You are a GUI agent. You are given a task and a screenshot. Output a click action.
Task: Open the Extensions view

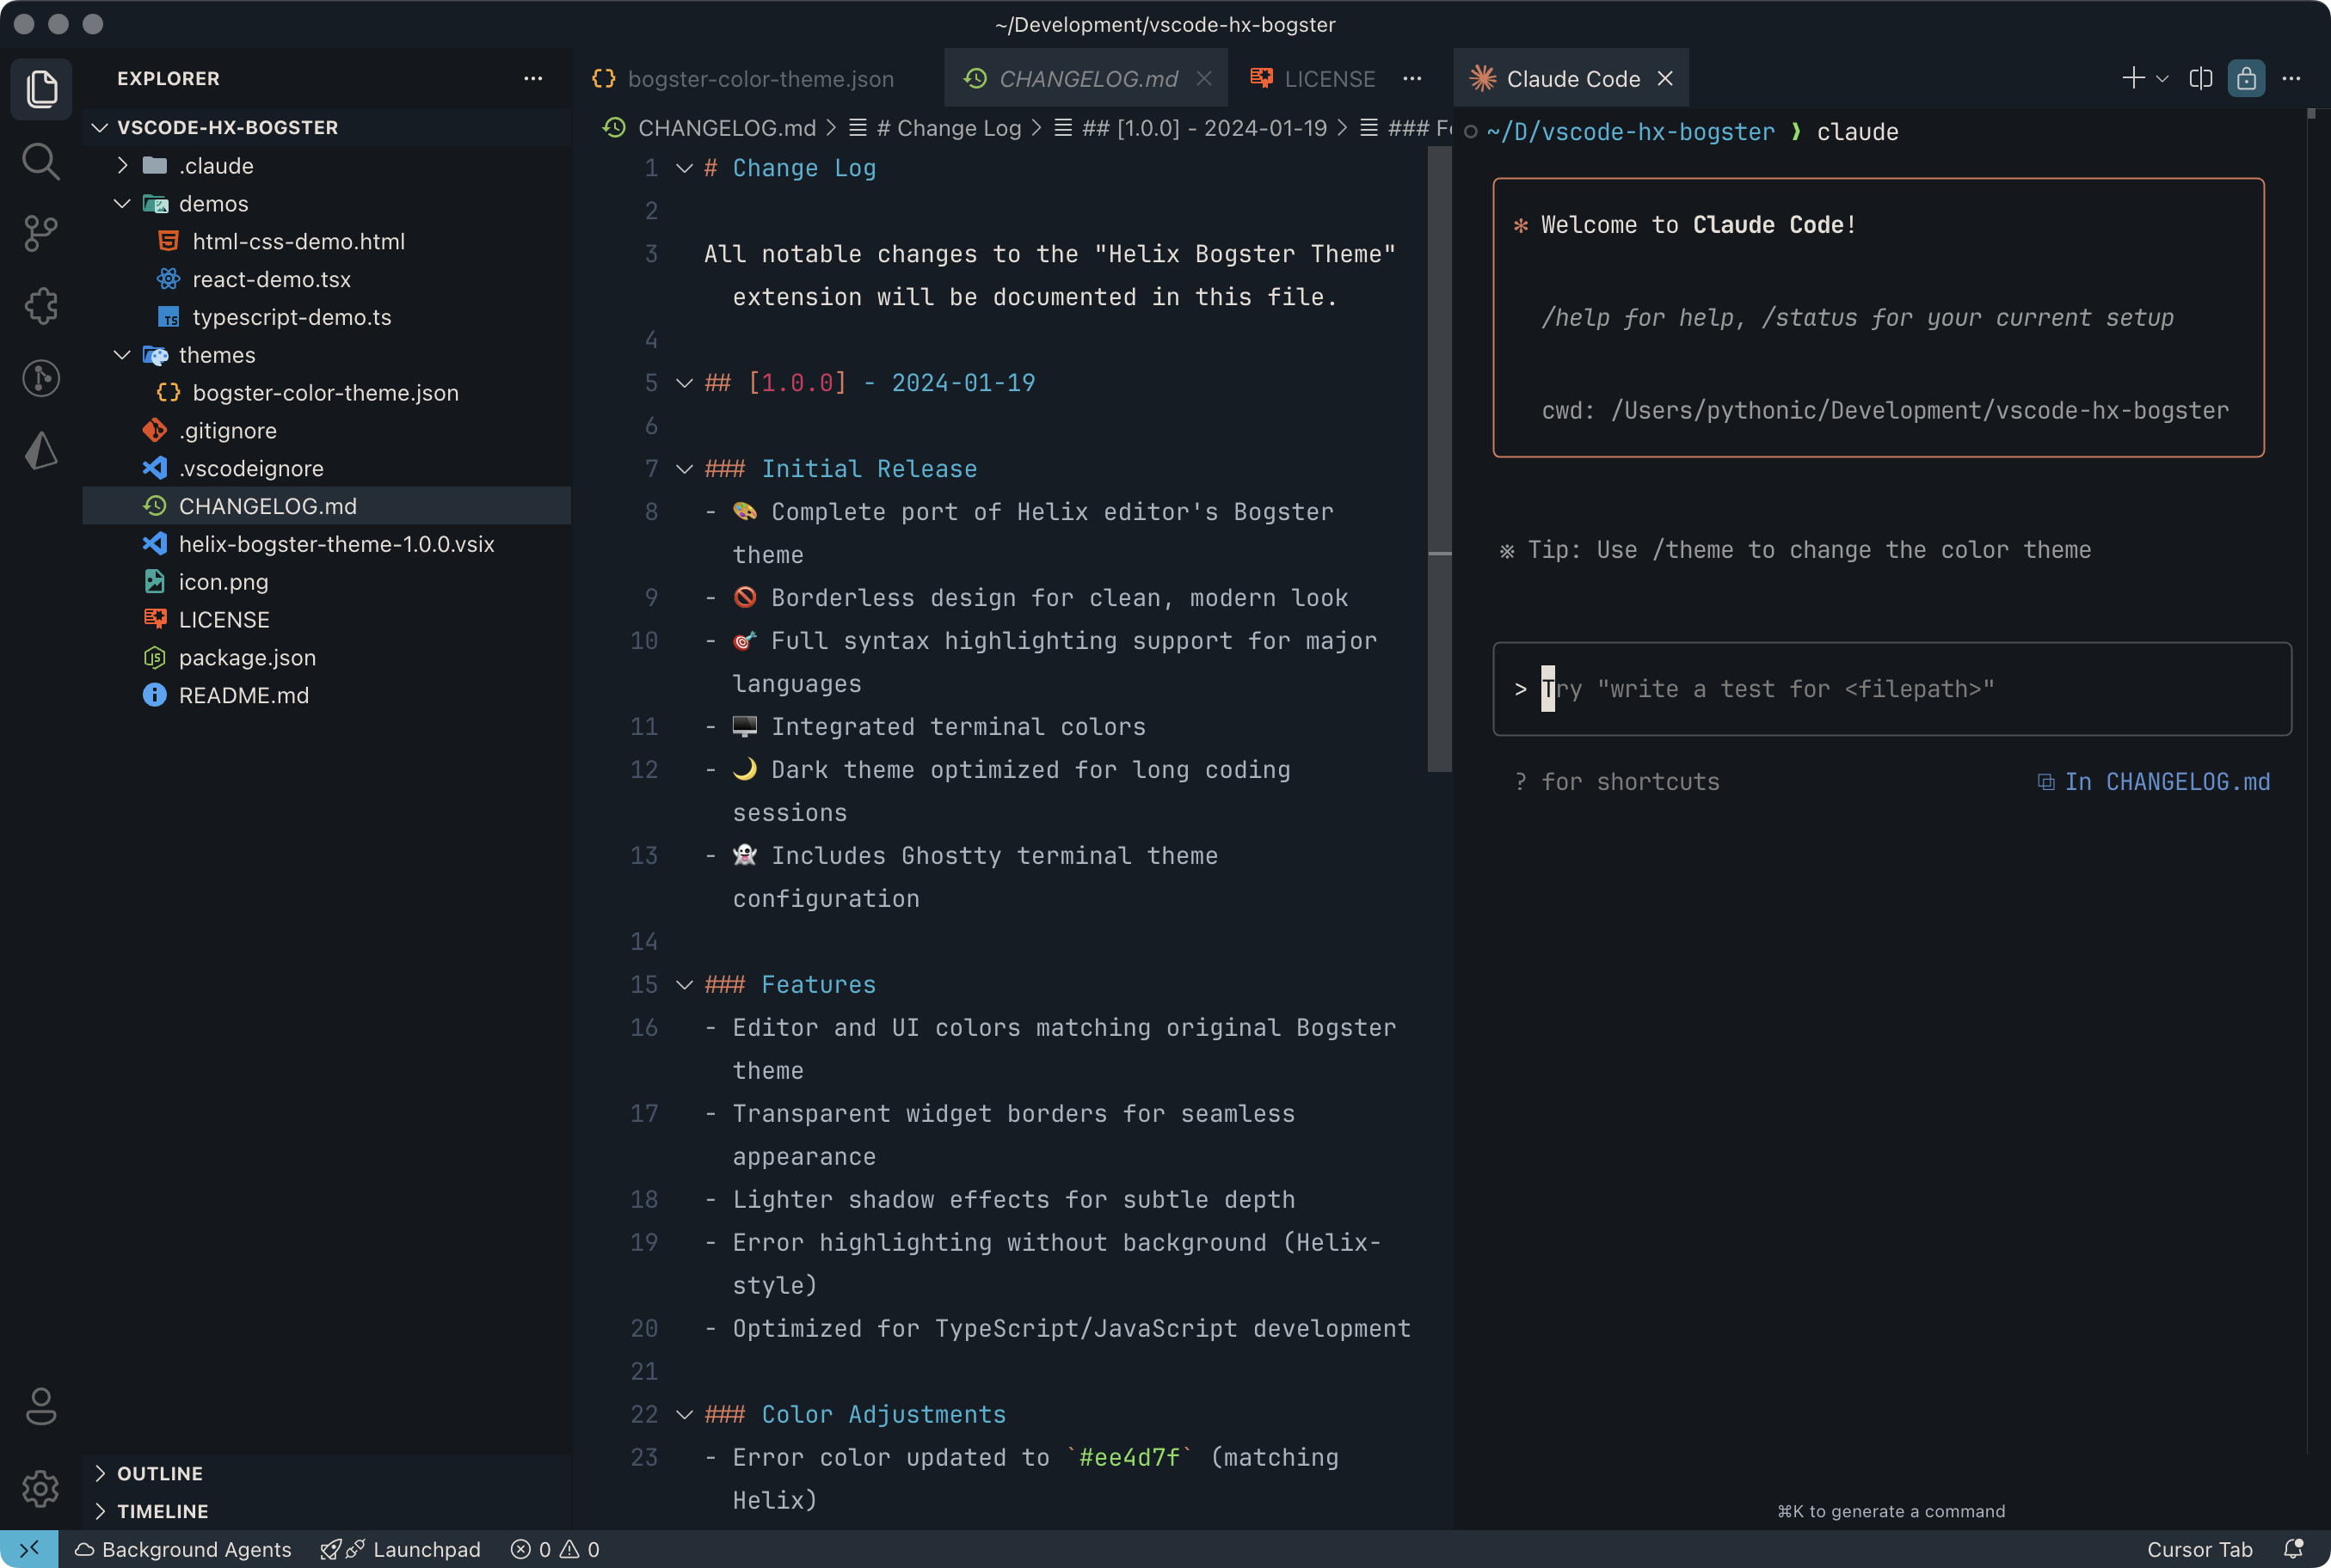click(x=40, y=306)
